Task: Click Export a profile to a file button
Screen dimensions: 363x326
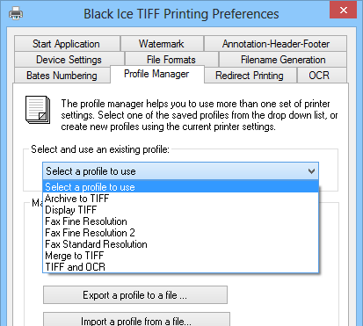Action: 135,295
